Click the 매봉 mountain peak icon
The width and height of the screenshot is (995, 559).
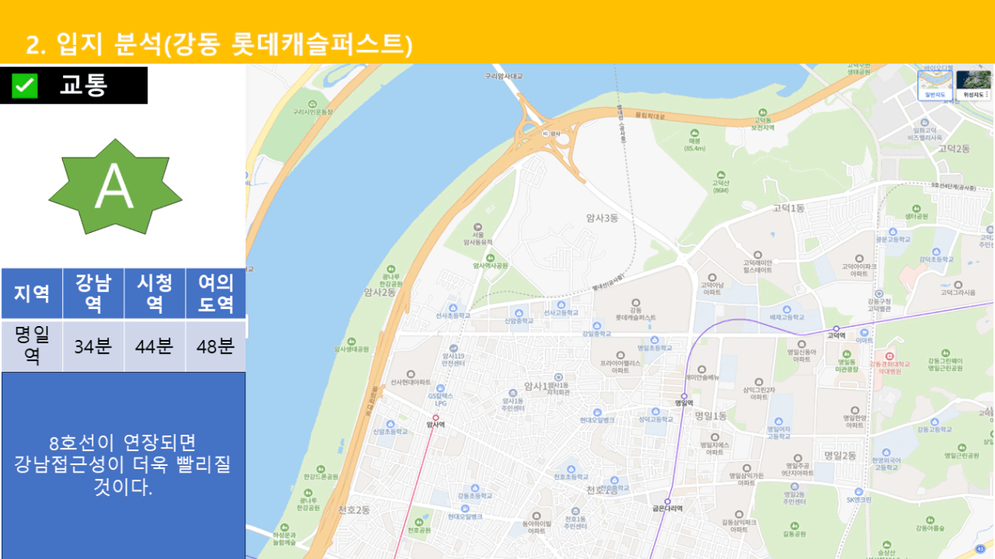(695, 132)
